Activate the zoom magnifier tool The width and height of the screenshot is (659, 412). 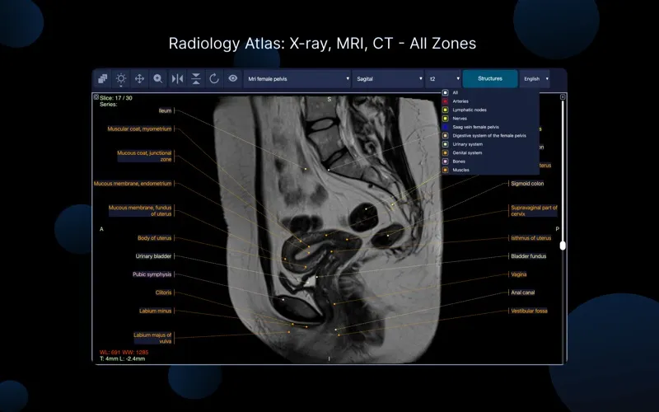[158, 78]
